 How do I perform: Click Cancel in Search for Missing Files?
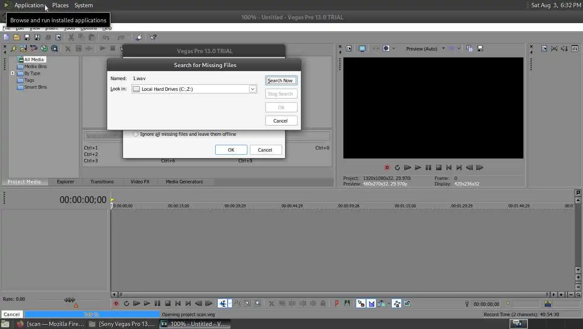[x=281, y=121]
